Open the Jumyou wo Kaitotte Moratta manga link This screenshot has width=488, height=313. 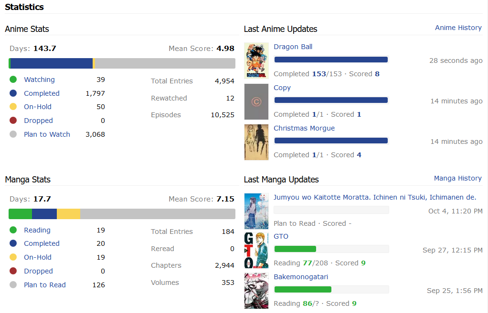(375, 197)
